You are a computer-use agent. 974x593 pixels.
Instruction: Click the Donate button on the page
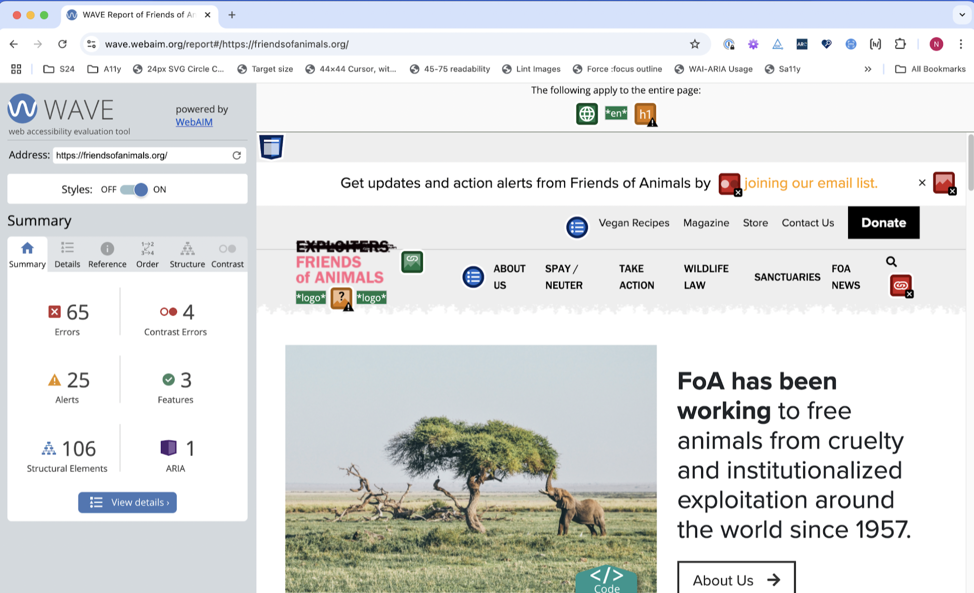tap(883, 222)
